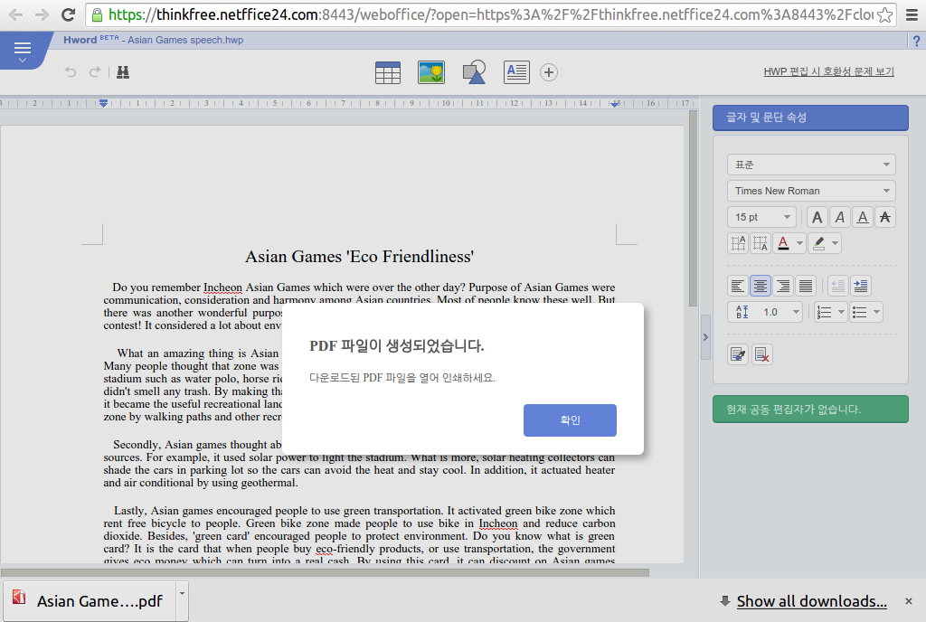Viewport: 926px width, 622px height.
Task: Toggle italic text formatting
Action: tap(840, 217)
